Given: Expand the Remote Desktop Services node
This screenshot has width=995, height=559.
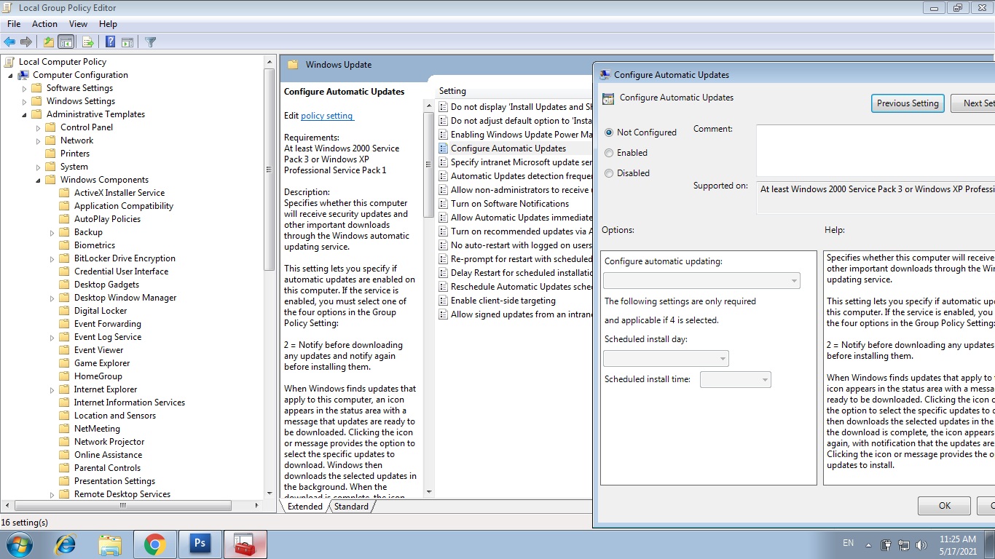Looking at the screenshot, I should [52, 494].
